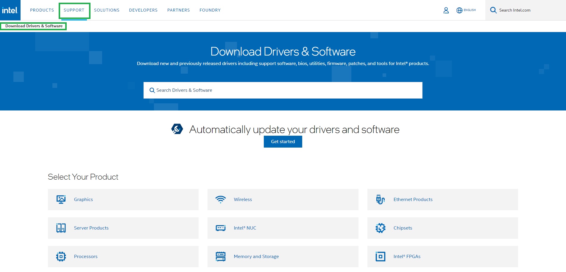This screenshot has width=566, height=272.
Task: Select the Intel FPGAs icon
Action: 380,256
